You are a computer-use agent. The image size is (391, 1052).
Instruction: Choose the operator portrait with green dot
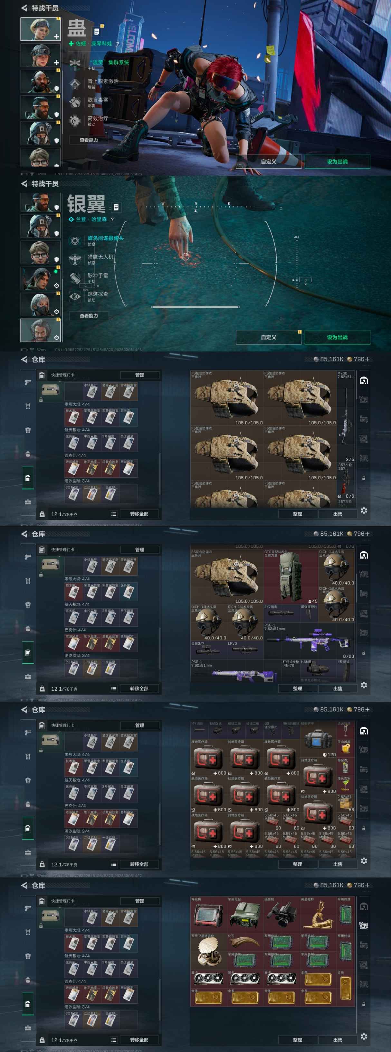pyautogui.click(x=40, y=278)
